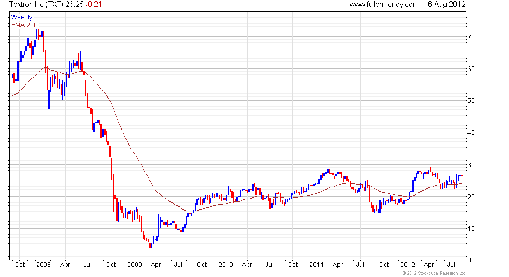509x277 pixels.
Task: Click the -0.21 price change value
Action: [x=93, y=5]
